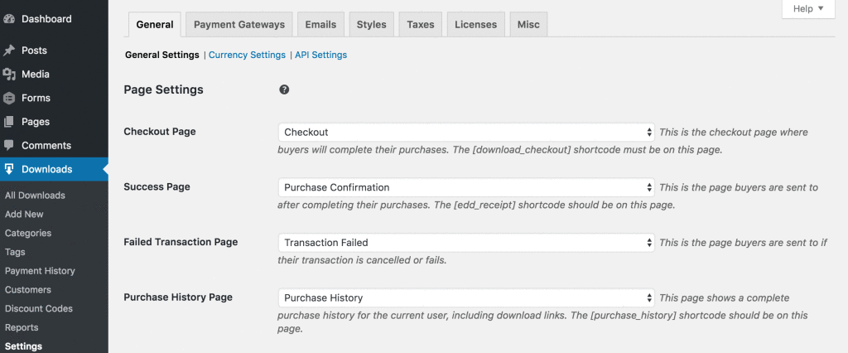Expand the Help panel at top right
Image resolution: width=848 pixels, height=353 pixels.
pos(807,9)
